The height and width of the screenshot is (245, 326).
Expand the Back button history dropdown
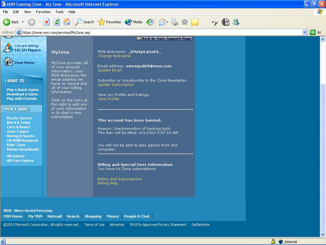(x=23, y=22)
